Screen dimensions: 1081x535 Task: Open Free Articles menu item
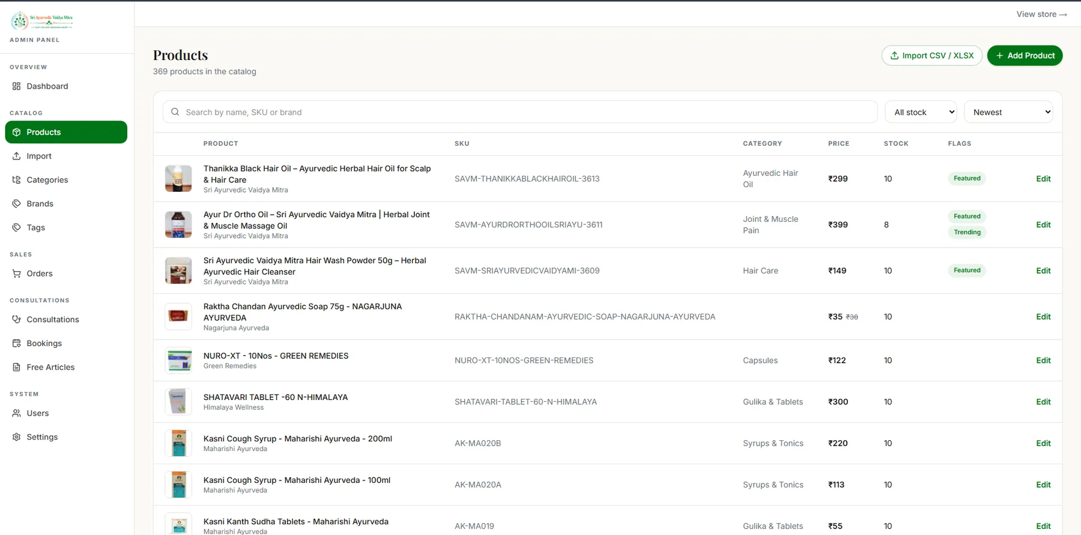click(66, 367)
